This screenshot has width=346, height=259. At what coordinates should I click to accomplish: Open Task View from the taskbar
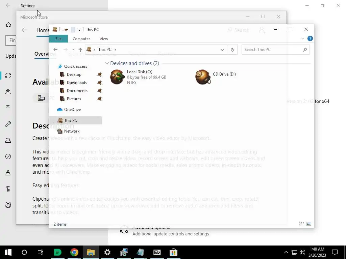click(41, 252)
